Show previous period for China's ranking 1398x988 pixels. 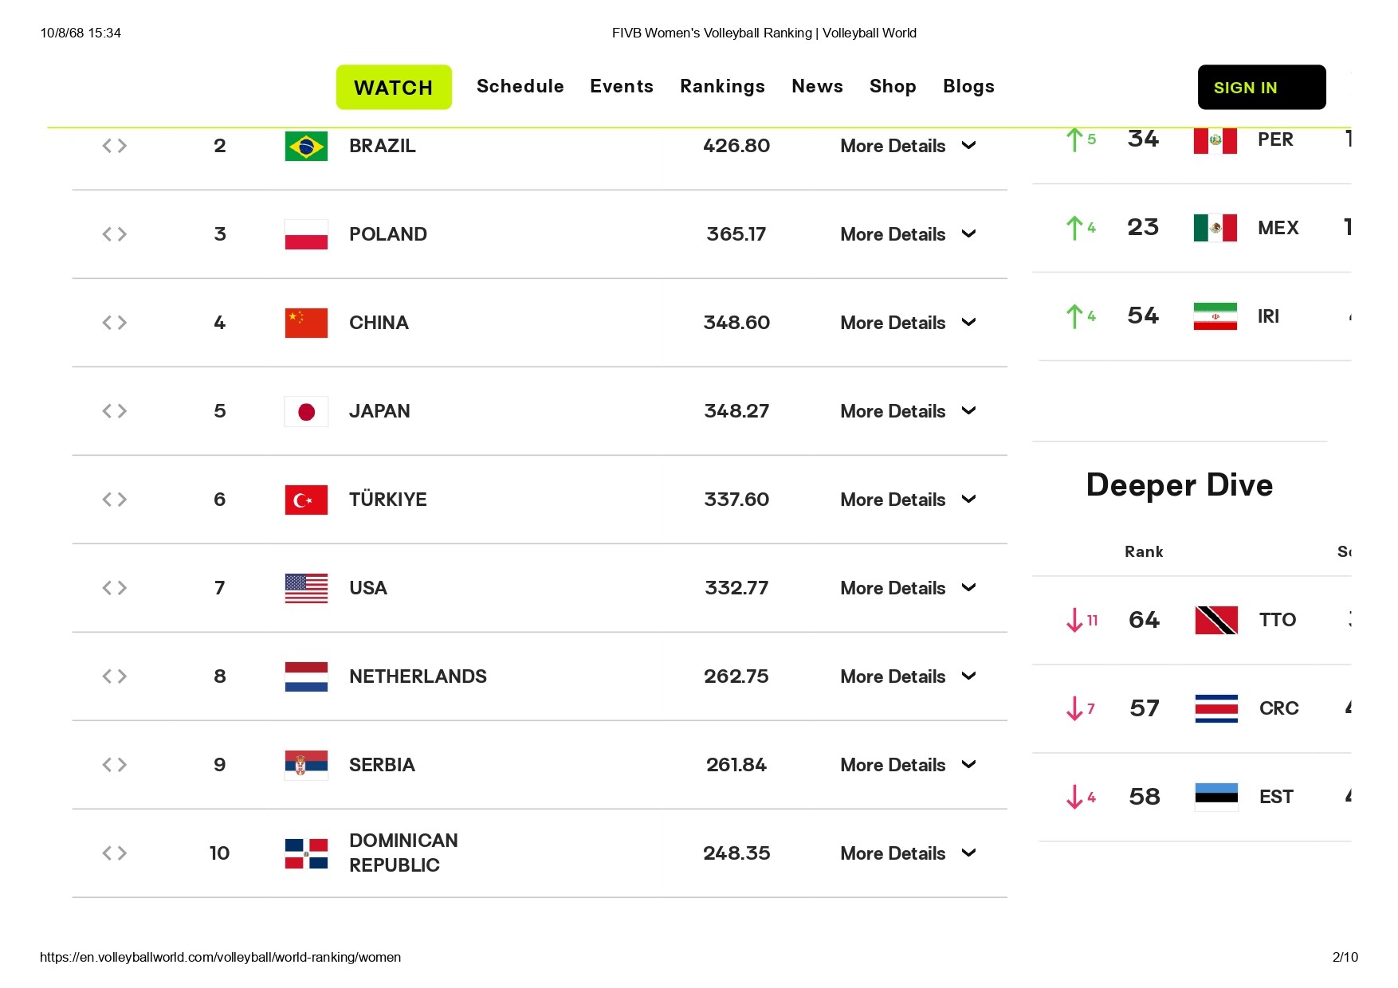(x=107, y=323)
